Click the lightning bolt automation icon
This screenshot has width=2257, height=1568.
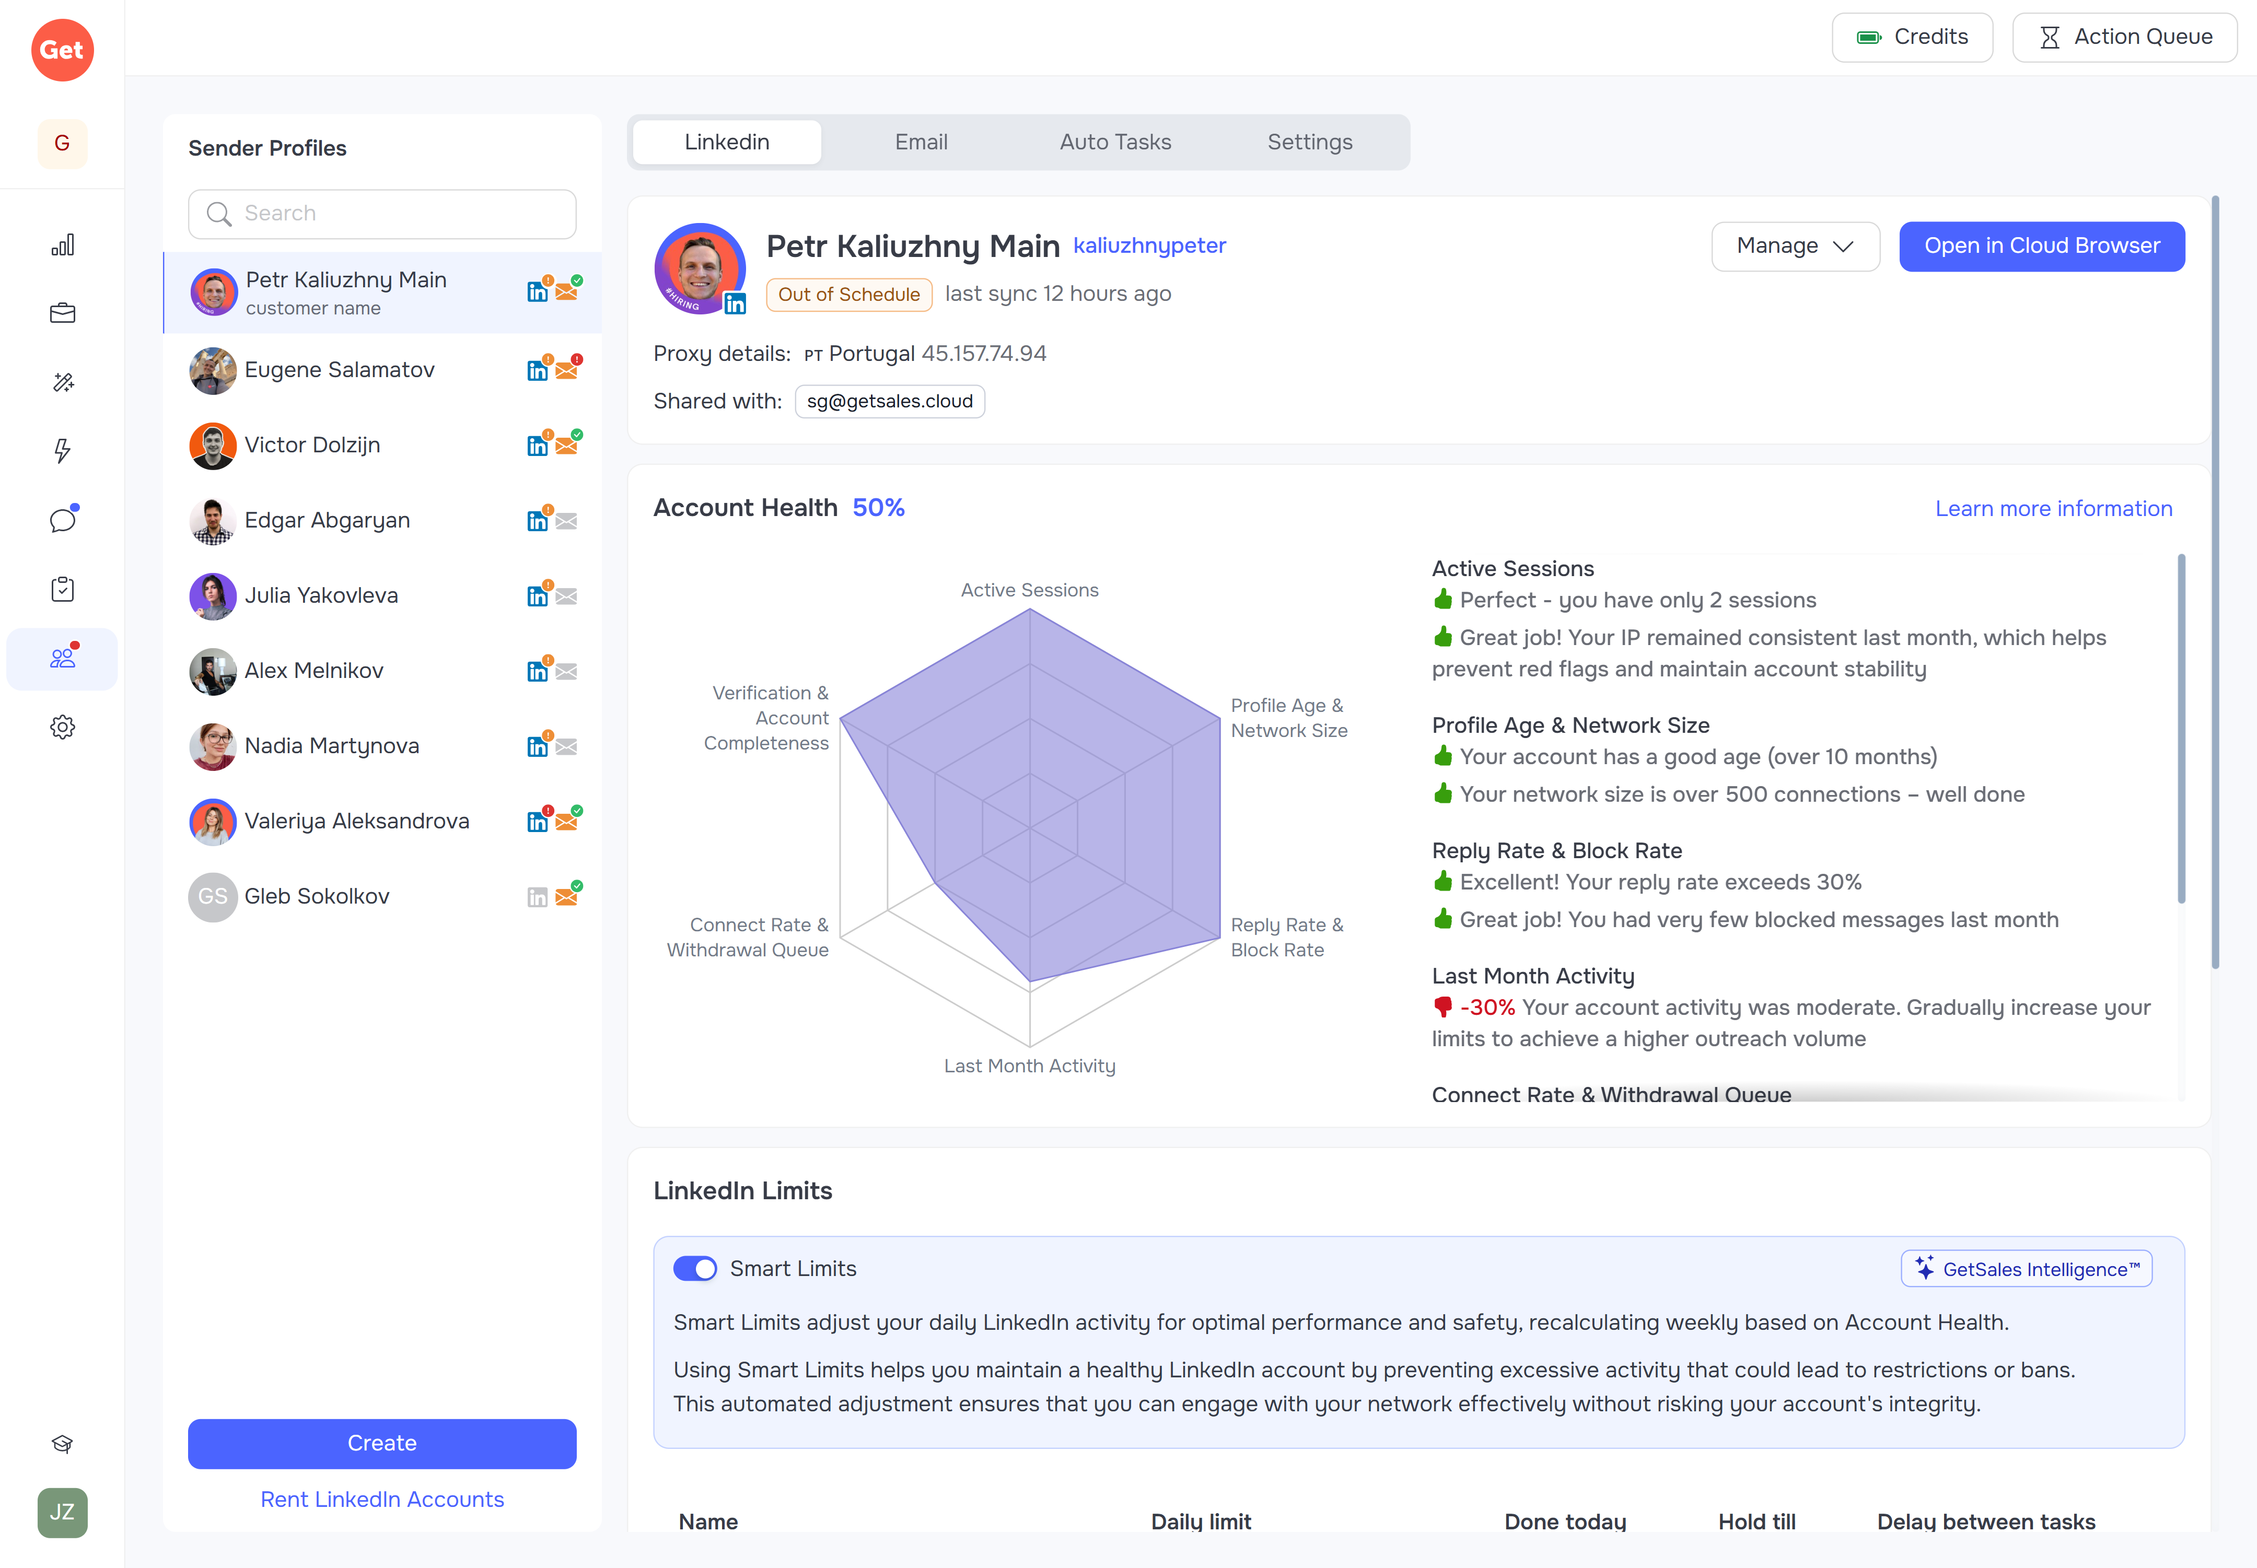[62, 451]
